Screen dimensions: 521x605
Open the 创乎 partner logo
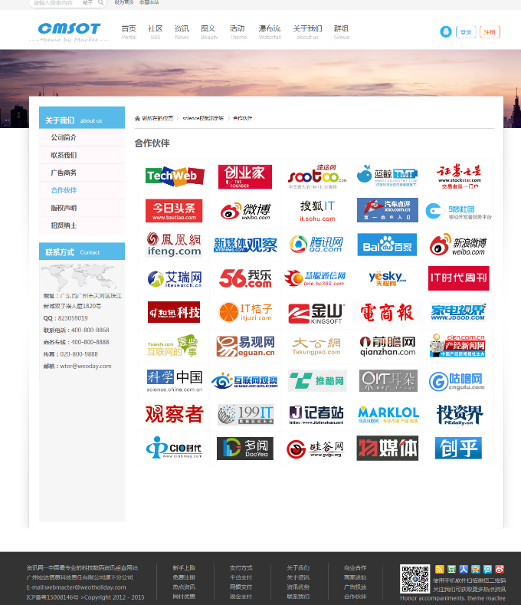point(458,448)
